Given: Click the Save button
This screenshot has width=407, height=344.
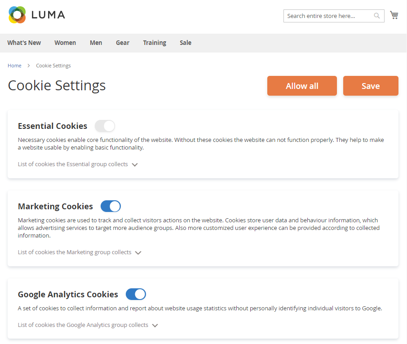Looking at the screenshot, I should (371, 86).
